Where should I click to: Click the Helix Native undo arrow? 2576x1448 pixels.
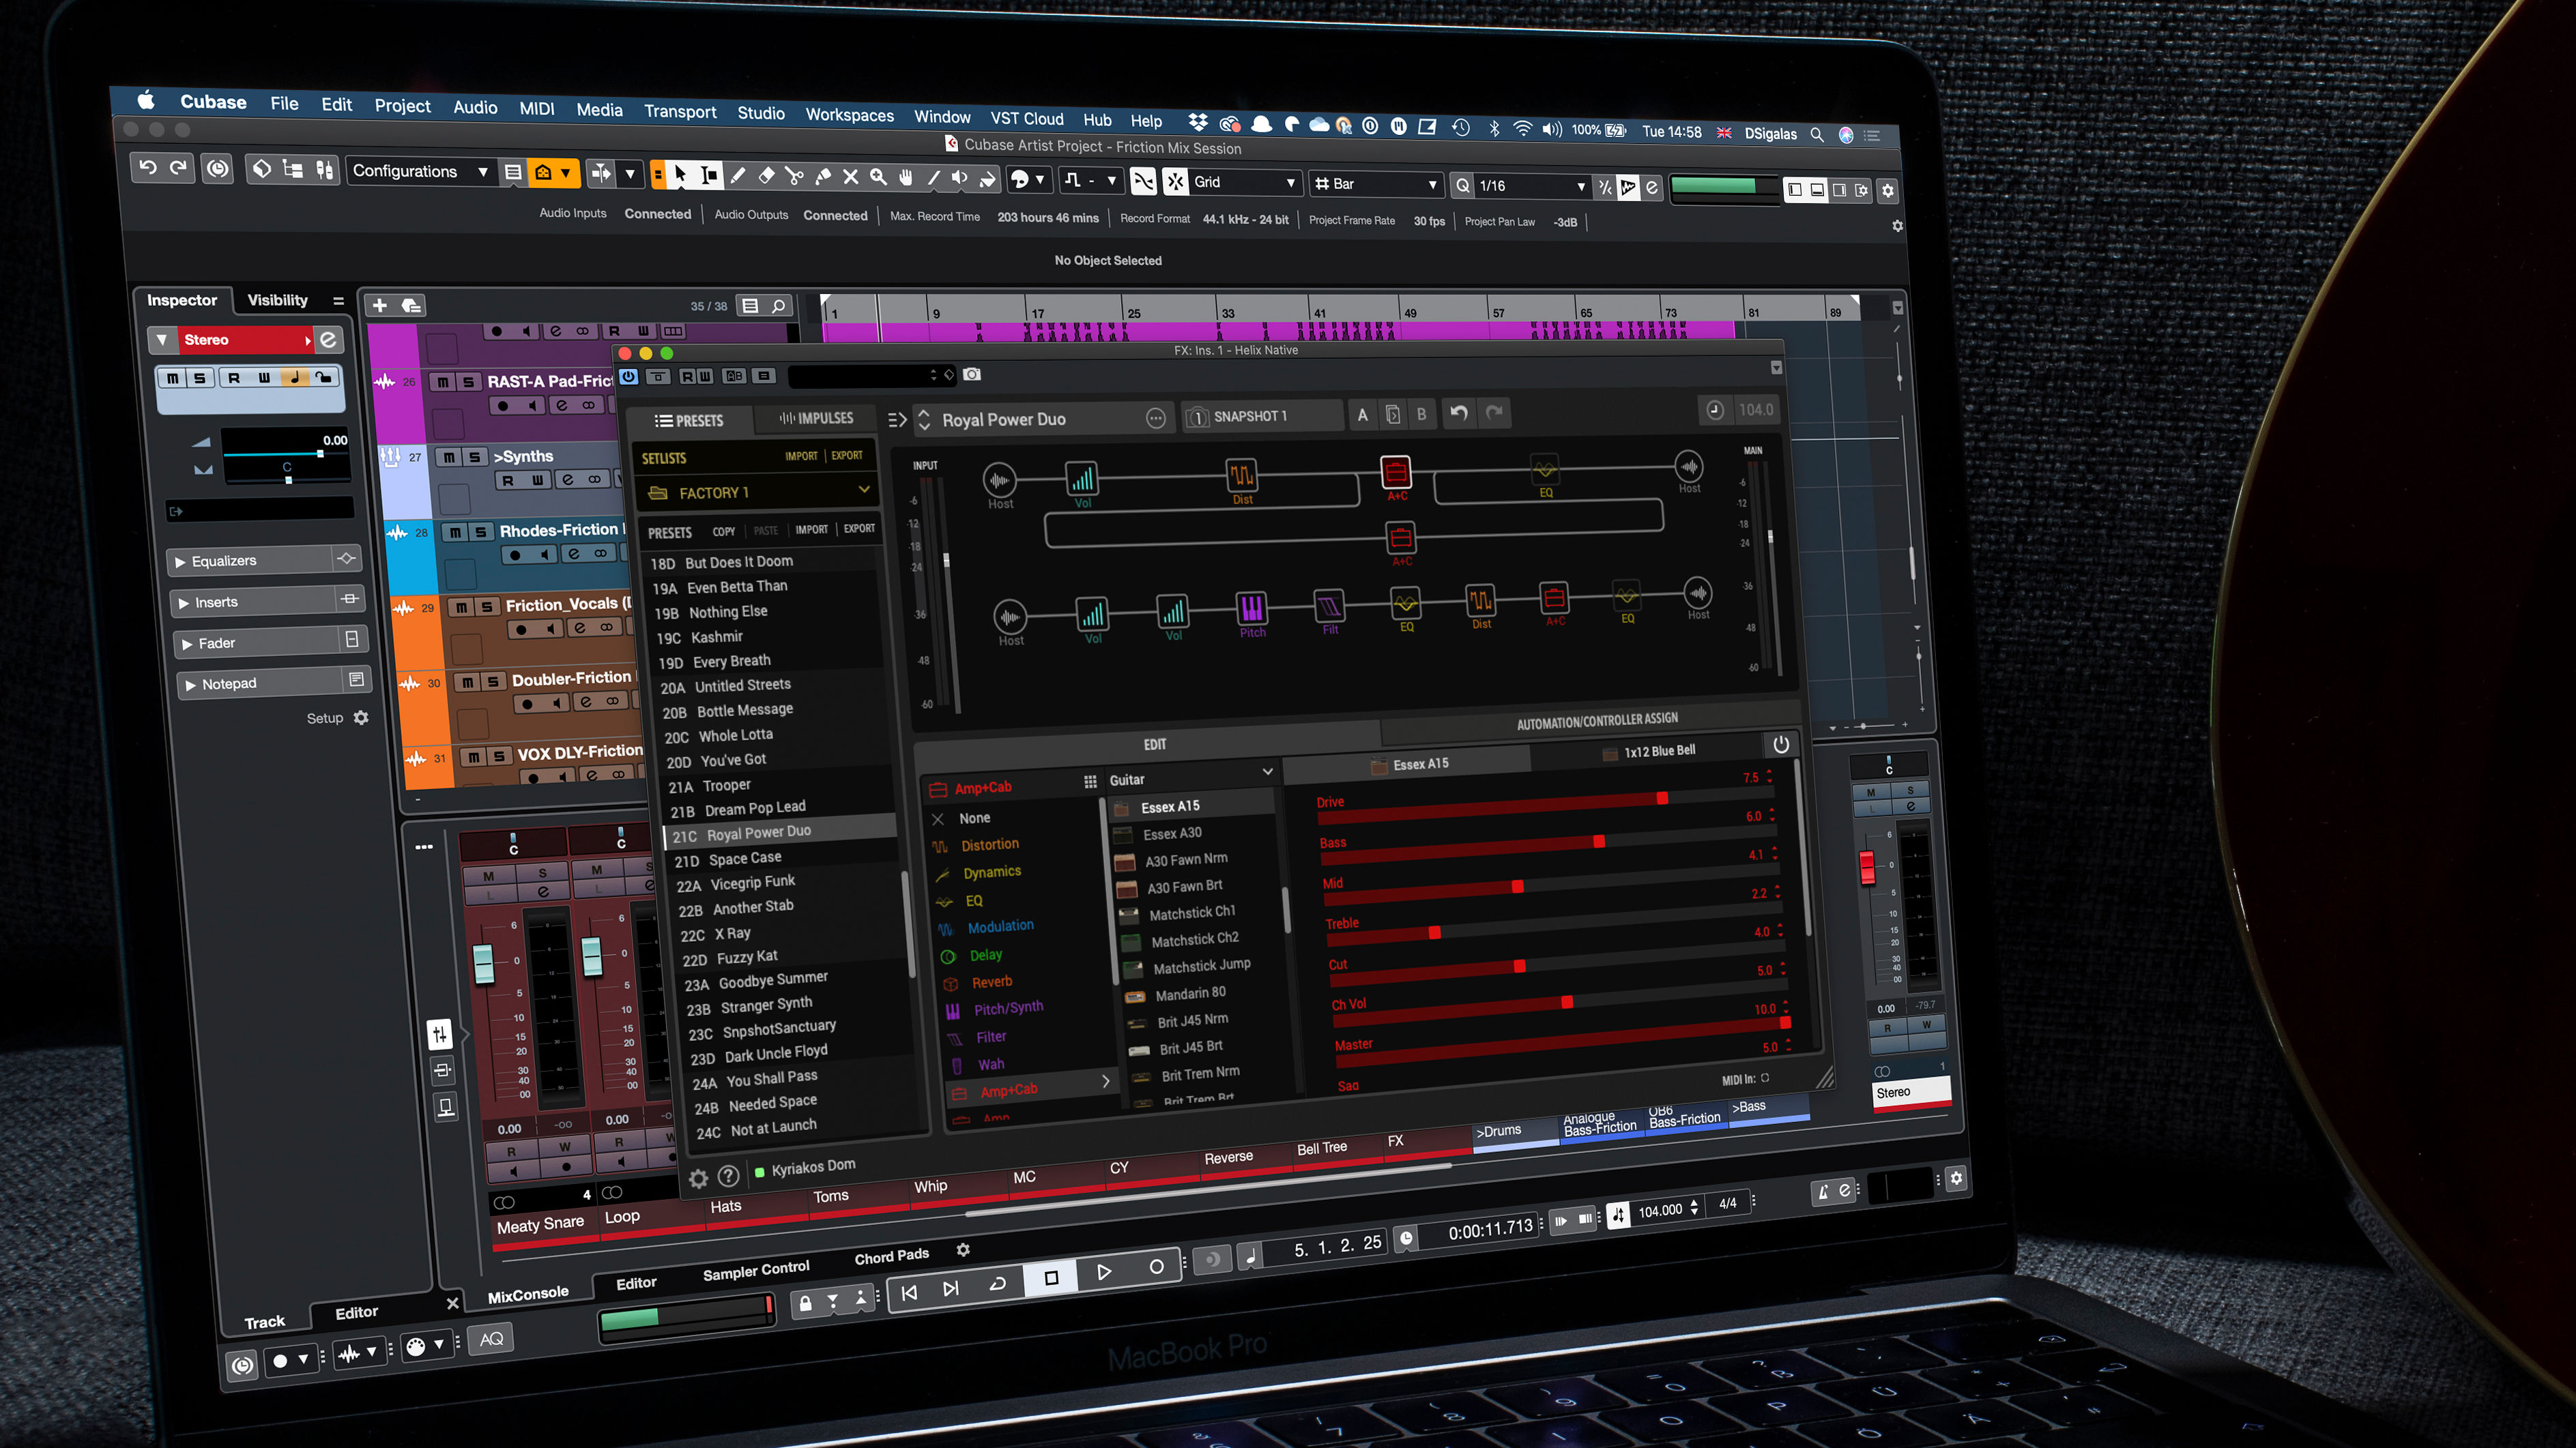(x=1459, y=412)
